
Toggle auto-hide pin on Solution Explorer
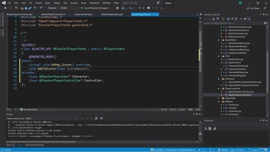(264, 14)
